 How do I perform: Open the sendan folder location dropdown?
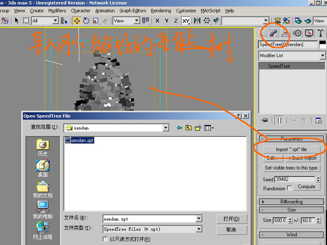point(165,128)
